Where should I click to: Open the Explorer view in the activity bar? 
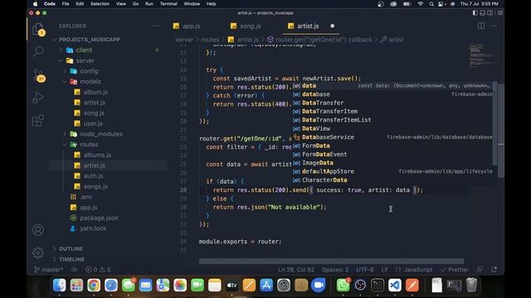coord(38,30)
